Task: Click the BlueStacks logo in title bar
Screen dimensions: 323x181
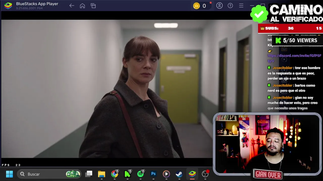Action: pos(8,6)
